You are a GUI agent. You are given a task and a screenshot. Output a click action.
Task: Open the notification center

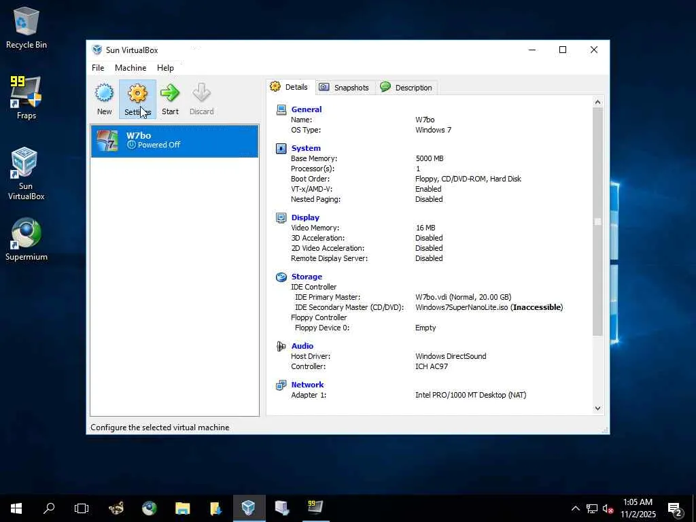pos(674,509)
